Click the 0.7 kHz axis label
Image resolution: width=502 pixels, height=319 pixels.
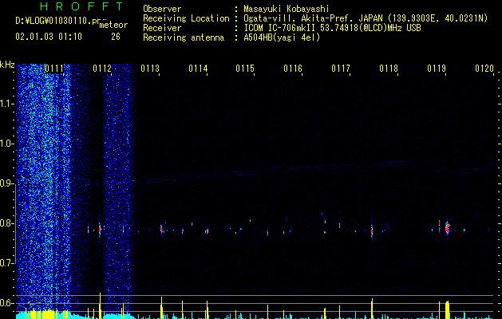click(6, 263)
